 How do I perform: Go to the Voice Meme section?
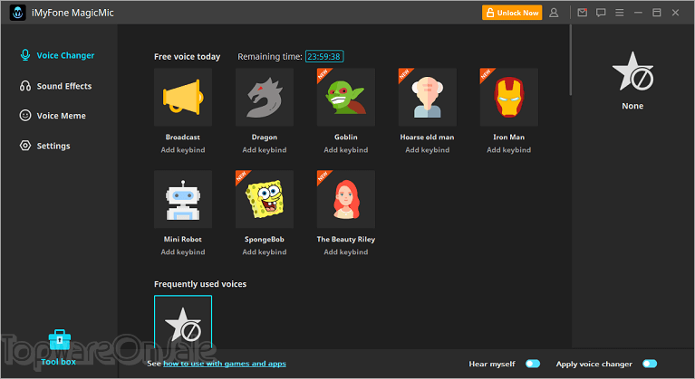click(x=53, y=116)
